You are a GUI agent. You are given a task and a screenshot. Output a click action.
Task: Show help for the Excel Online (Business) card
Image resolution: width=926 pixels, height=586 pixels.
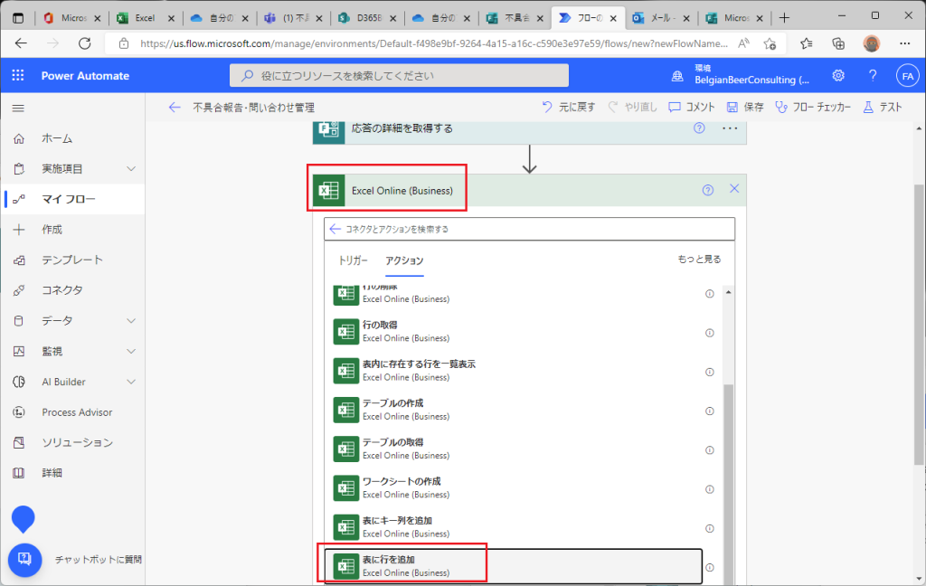708,190
